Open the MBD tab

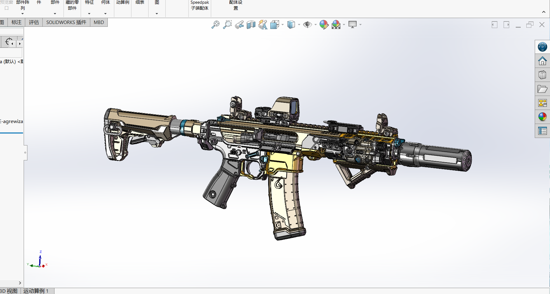tap(99, 22)
